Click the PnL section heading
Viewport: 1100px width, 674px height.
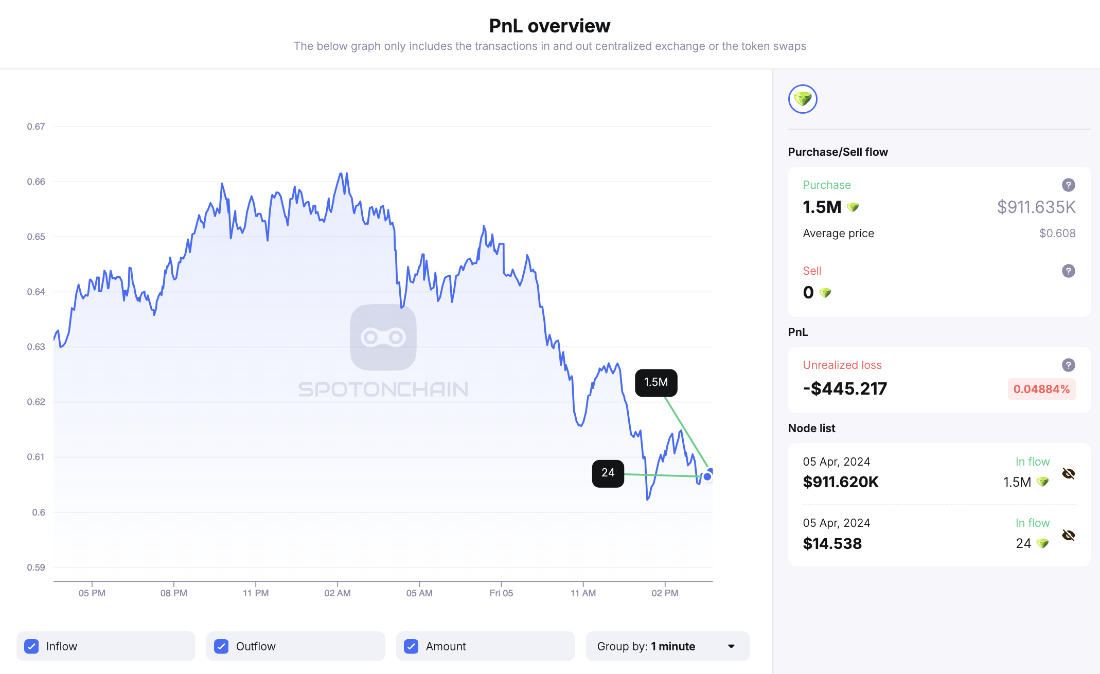[797, 332]
